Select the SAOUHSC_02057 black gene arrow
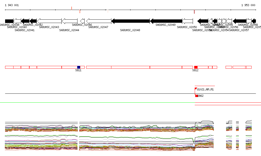 240,21
